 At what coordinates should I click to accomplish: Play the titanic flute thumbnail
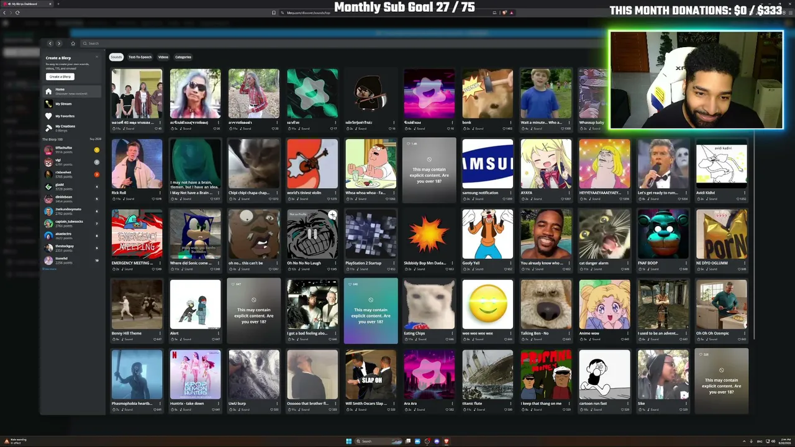[x=488, y=374]
